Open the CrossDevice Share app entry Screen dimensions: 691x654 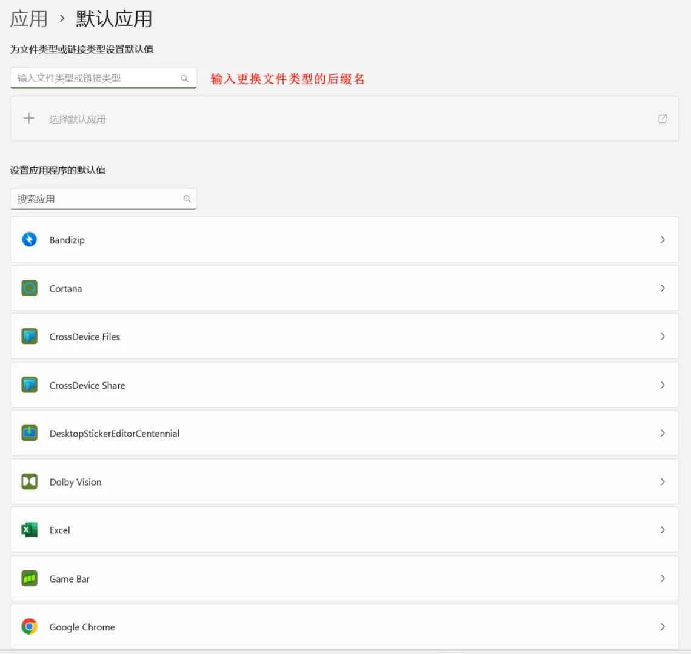[x=345, y=385]
